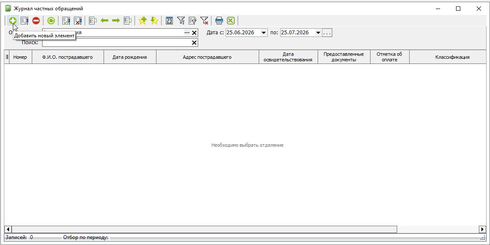The height and width of the screenshot is (245, 490).
Task: Click the Дата освидетельствования column header
Action: click(288, 57)
